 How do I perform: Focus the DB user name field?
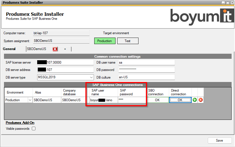point(146,62)
